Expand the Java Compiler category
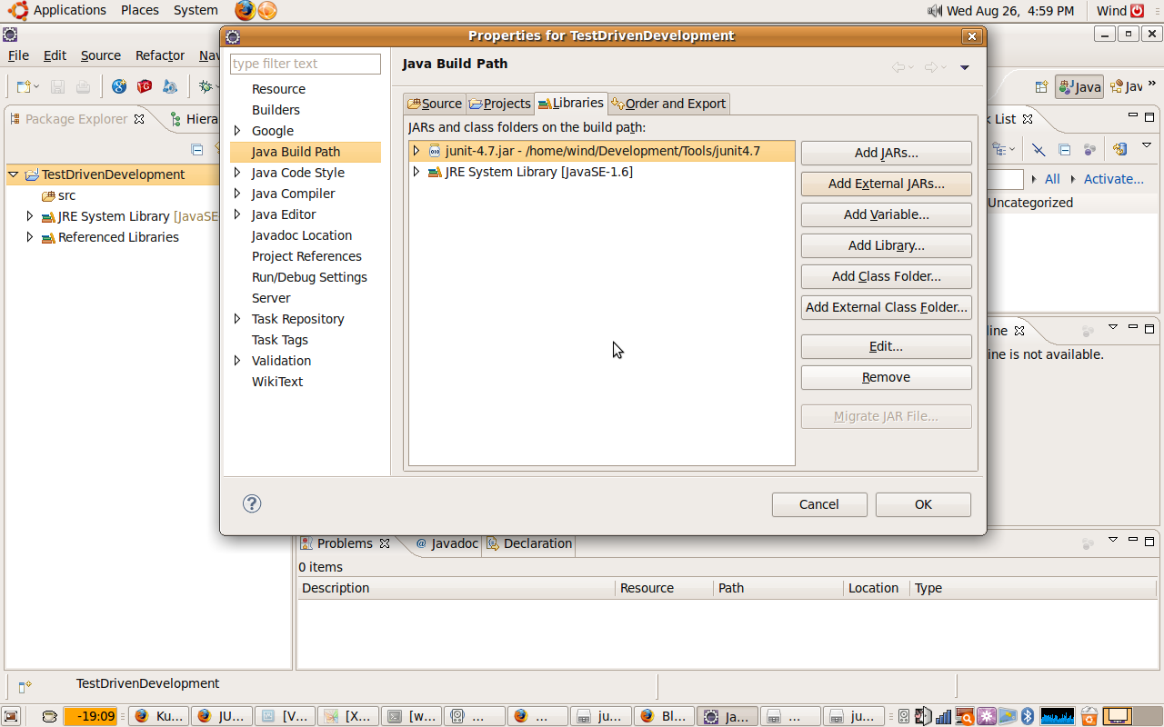The image size is (1164, 727). pyautogui.click(x=237, y=194)
